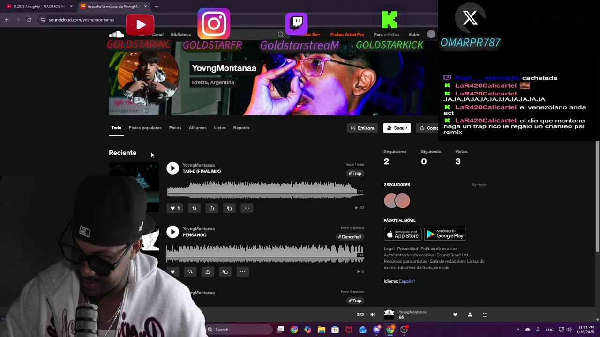
Task: Seek within the PENSANDO waveform
Action: (265, 254)
